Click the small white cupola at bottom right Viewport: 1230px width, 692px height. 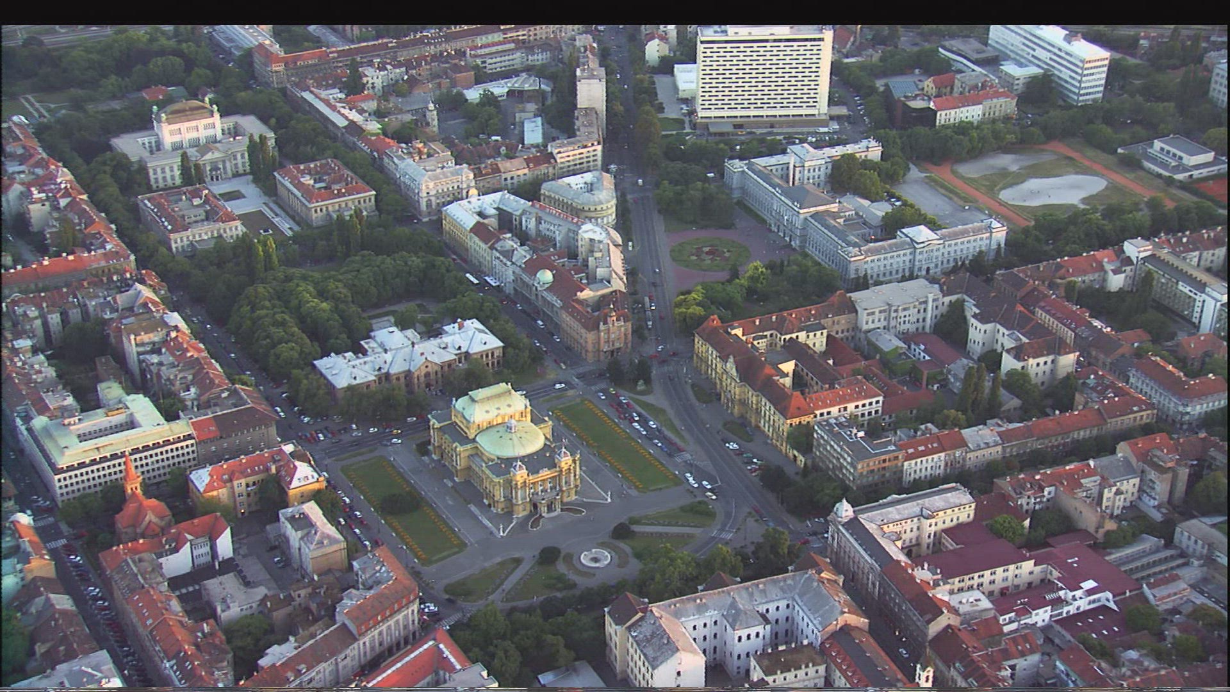point(843,510)
